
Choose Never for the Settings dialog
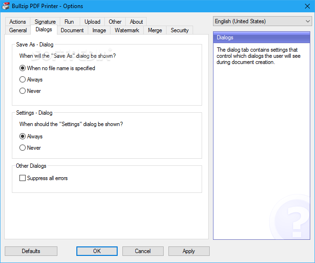[30, 148]
